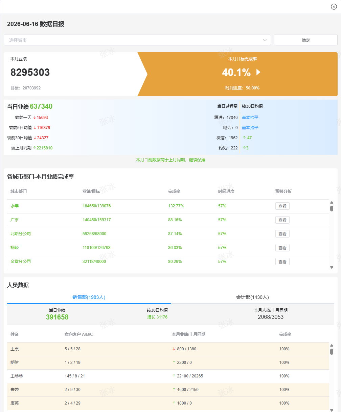The image size is (341, 412).
Task: Click the green up arrow in 王琴琴 row
Action: [174, 376]
